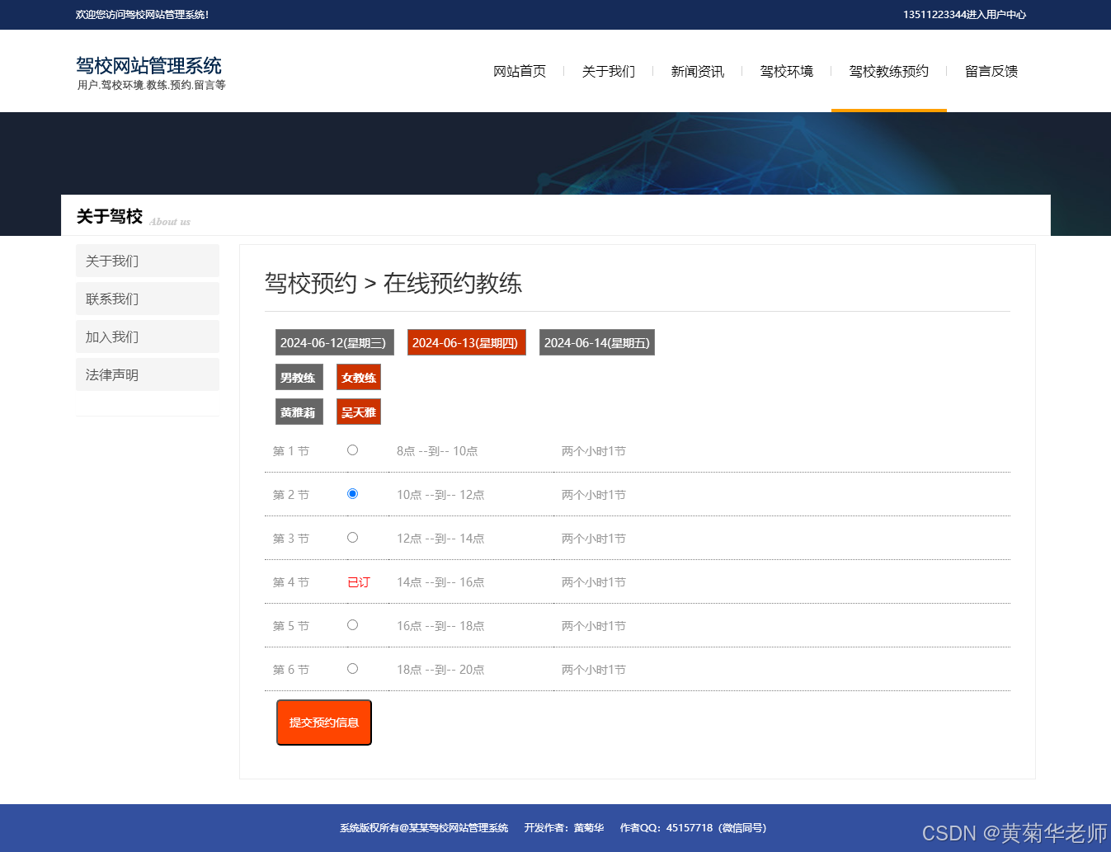Click 第 6 节 row label

coord(291,670)
